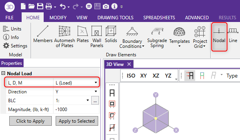Click the Y axis on the orientation cube
Image resolution: width=240 pixels, height=140 pixels.
[156, 95]
